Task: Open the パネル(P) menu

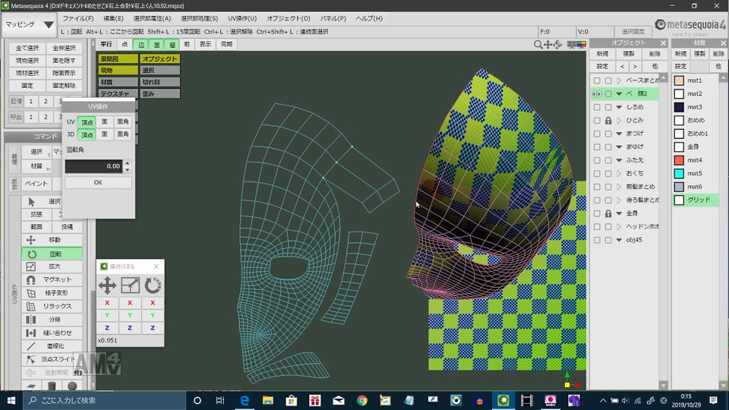Action: pos(333,18)
